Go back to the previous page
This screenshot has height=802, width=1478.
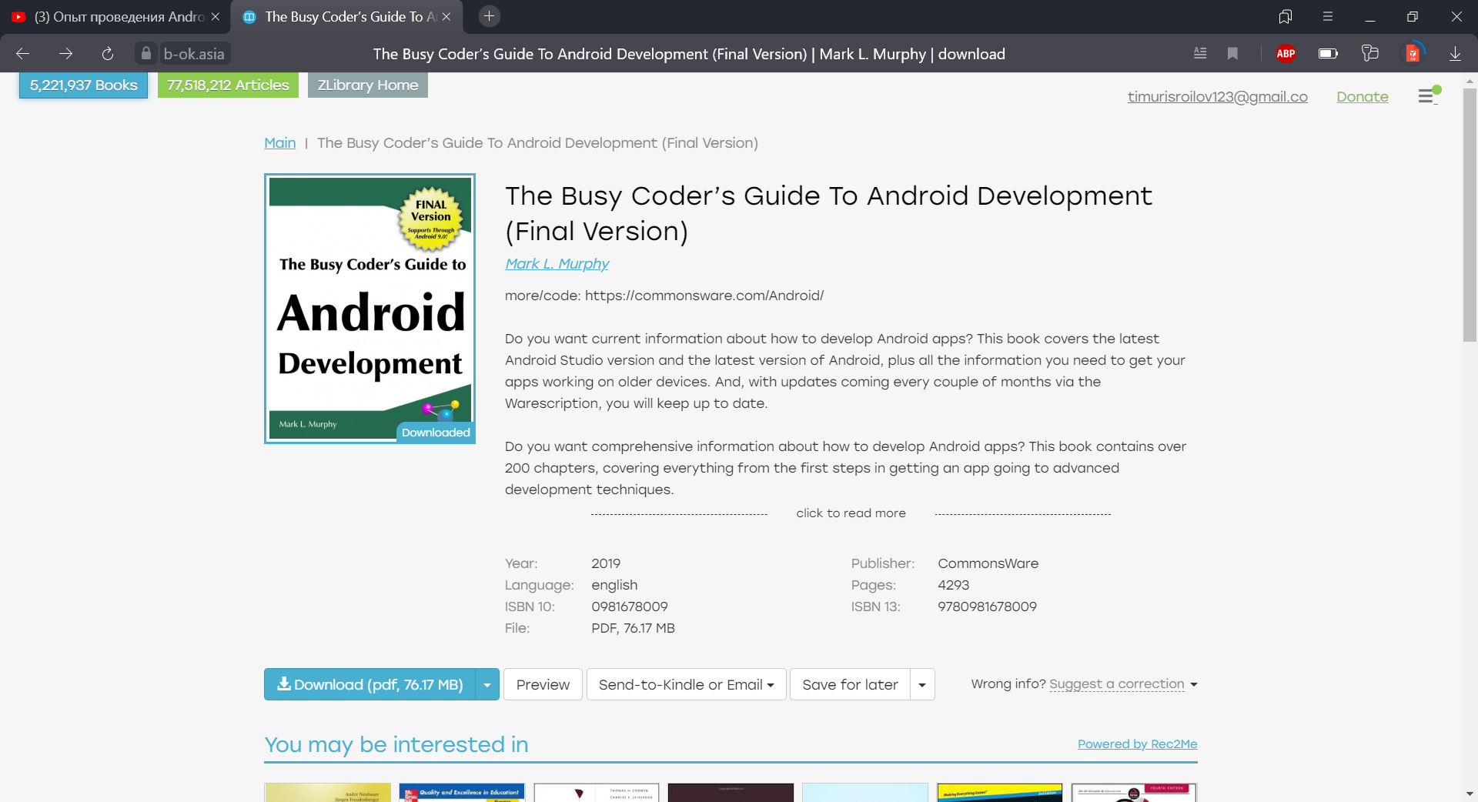pos(23,54)
